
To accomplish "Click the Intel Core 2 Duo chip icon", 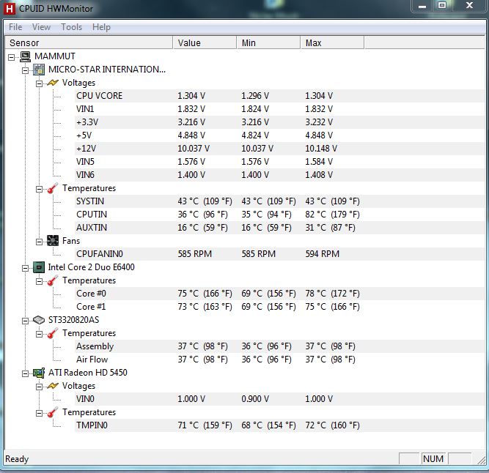I will click(39, 267).
